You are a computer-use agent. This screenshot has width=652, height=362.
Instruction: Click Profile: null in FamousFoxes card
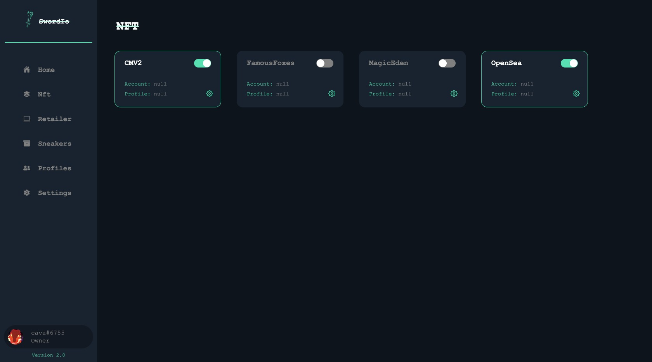268,94
